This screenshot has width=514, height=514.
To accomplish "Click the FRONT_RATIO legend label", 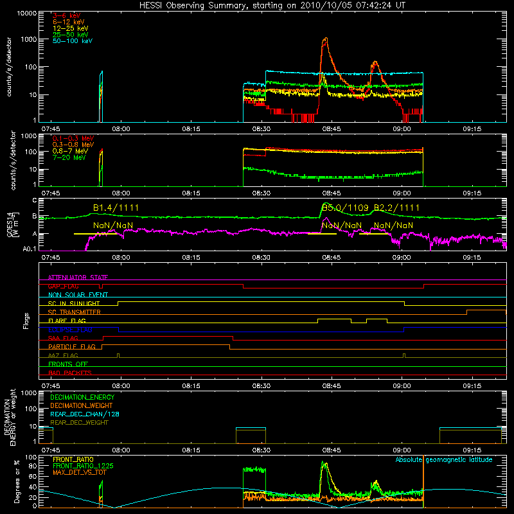I will coord(73,459).
